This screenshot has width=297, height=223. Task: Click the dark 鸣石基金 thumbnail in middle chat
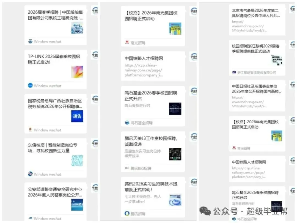[175, 109]
